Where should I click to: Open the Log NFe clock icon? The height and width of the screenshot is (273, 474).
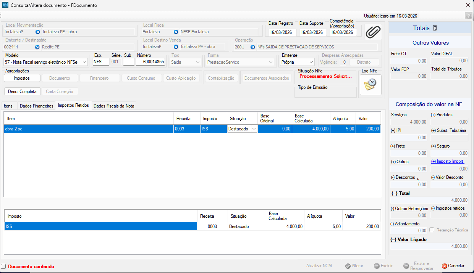click(x=370, y=85)
